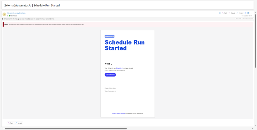257x130 pixels.
Task: Click Forward in the top toolbar
Action: [x=240, y=13]
